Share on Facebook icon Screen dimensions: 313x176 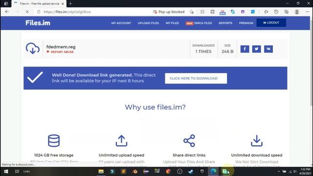(245, 49)
